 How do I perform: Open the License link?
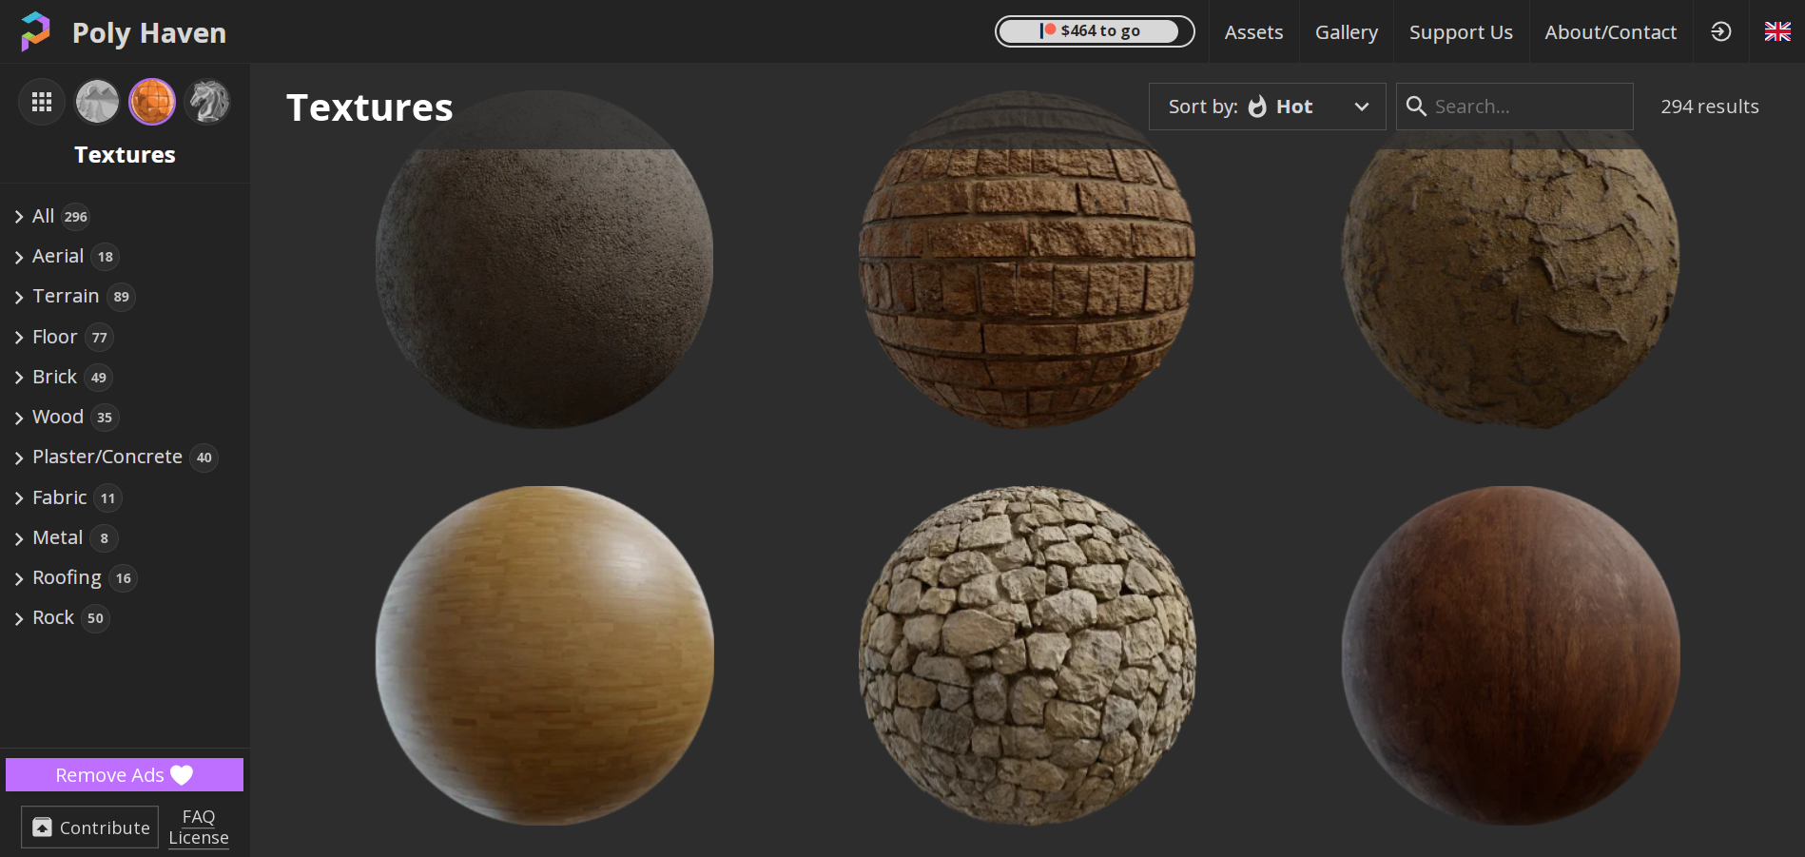click(x=199, y=838)
